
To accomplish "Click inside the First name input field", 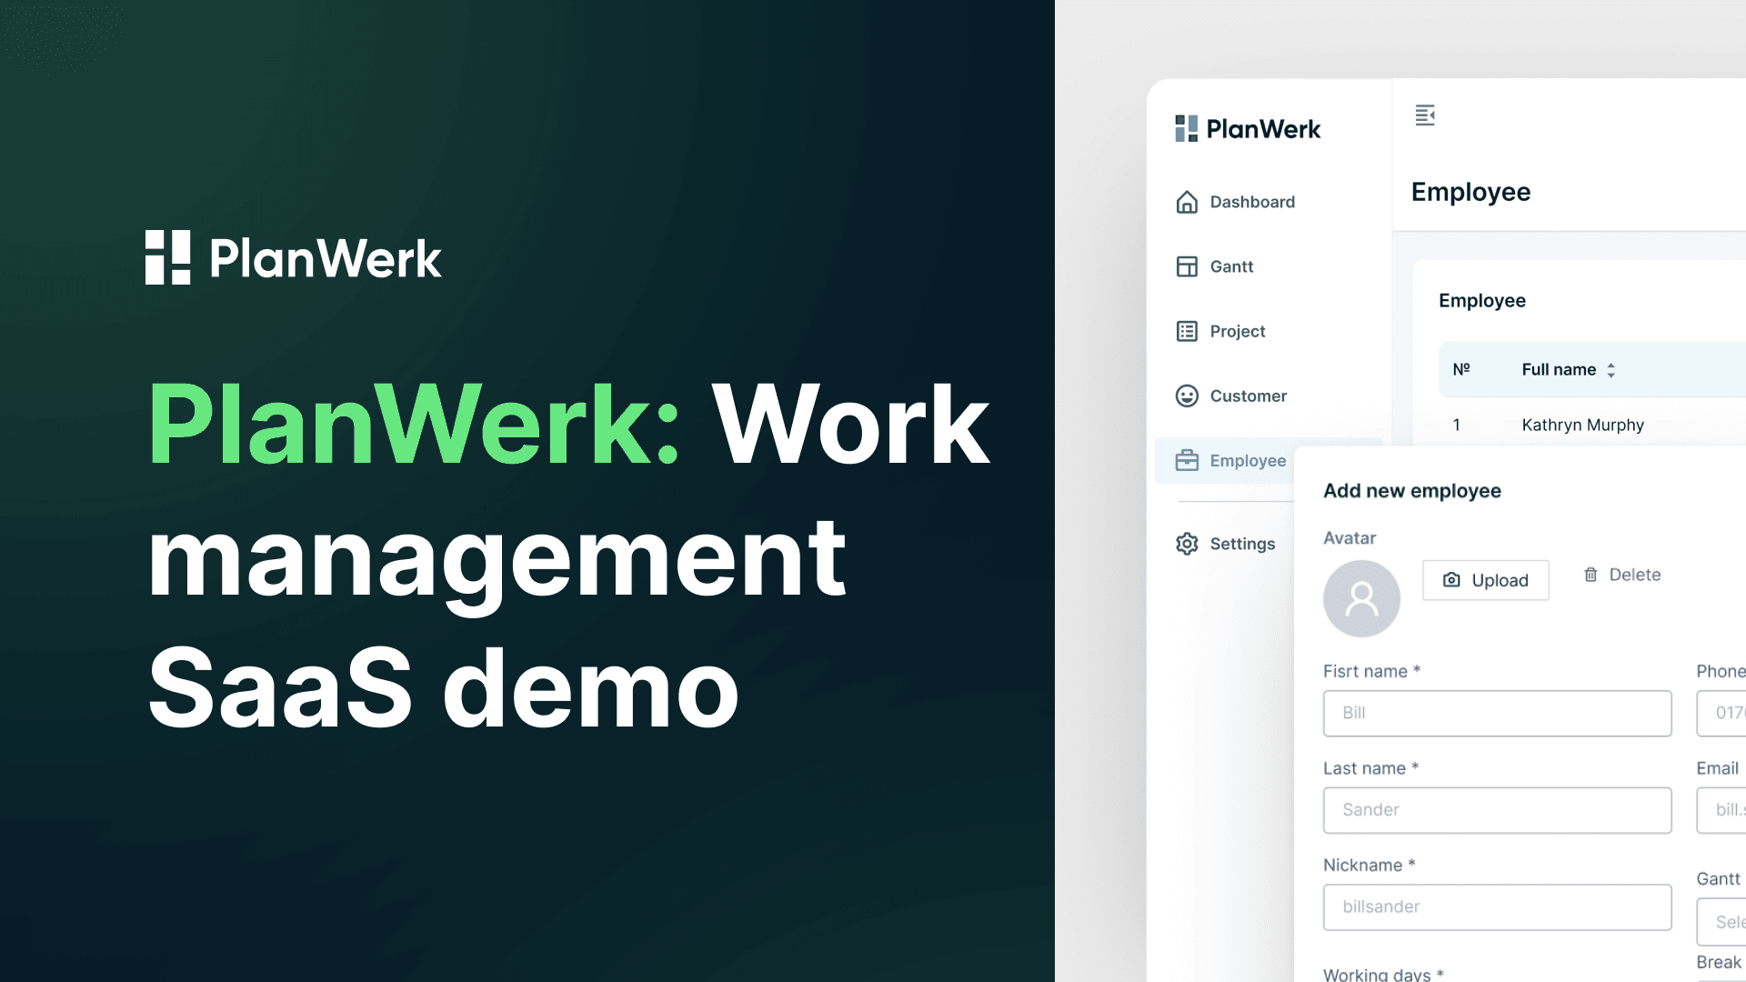I will pos(1497,713).
